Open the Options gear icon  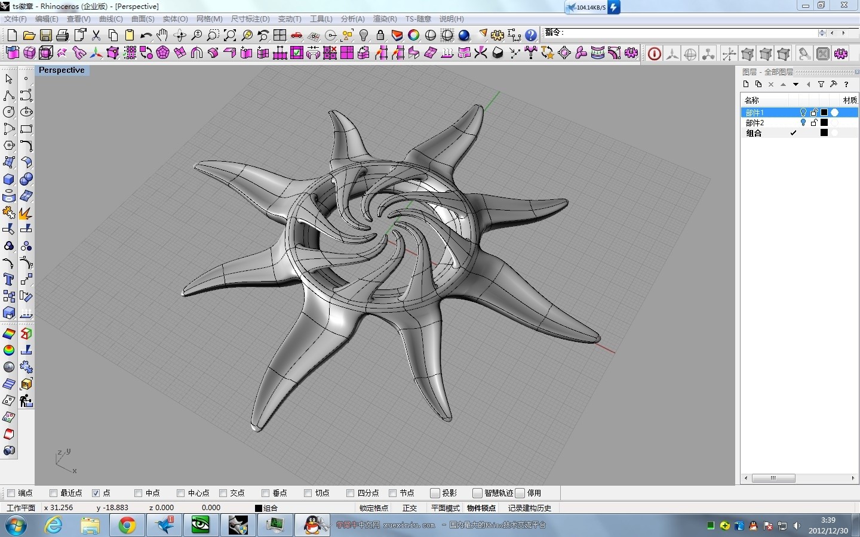(x=497, y=35)
